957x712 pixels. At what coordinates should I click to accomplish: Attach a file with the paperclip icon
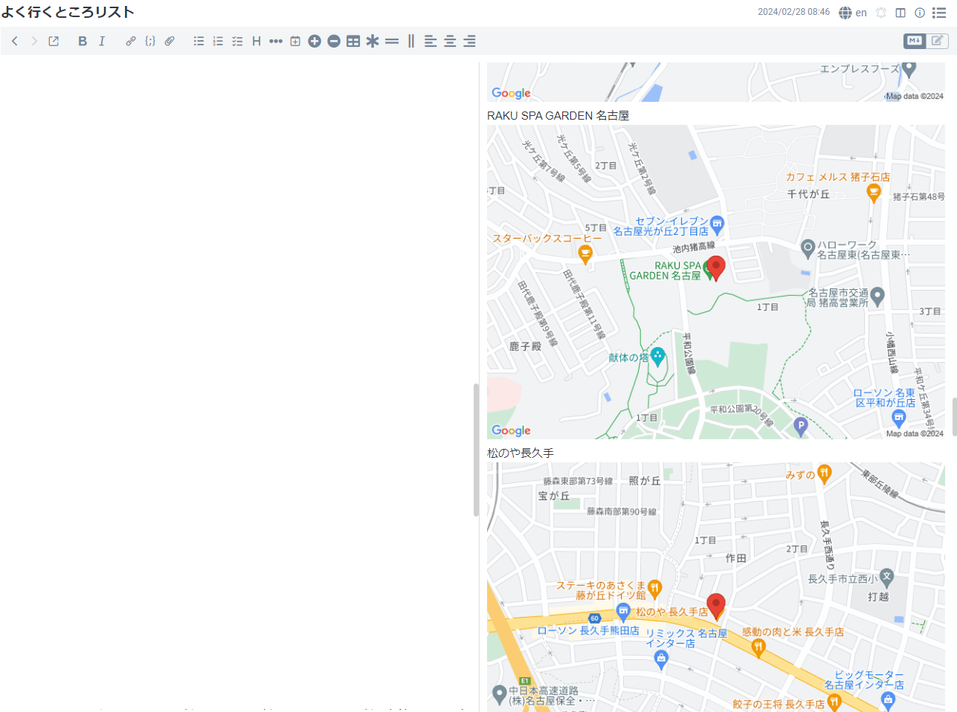pos(170,41)
